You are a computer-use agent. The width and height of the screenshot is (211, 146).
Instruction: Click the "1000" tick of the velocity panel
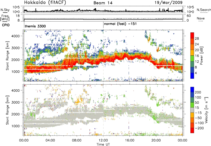point(16,126)
